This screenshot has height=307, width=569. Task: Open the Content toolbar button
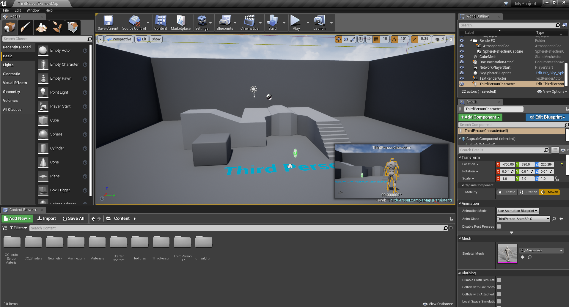click(161, 23)
